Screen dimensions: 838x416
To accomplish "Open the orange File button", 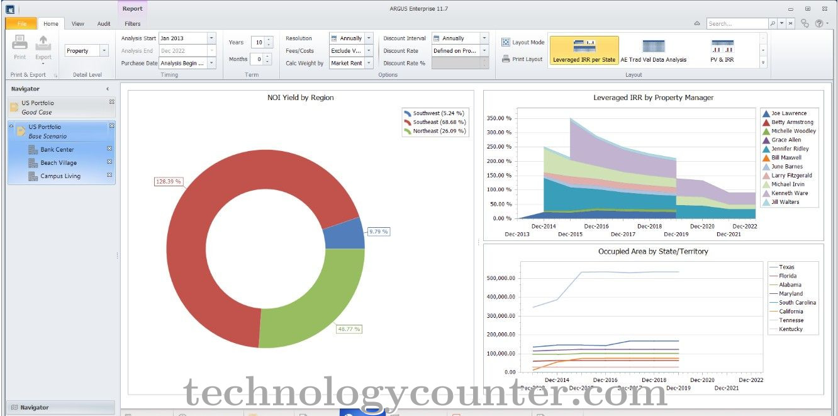I will tap(21, 24).
